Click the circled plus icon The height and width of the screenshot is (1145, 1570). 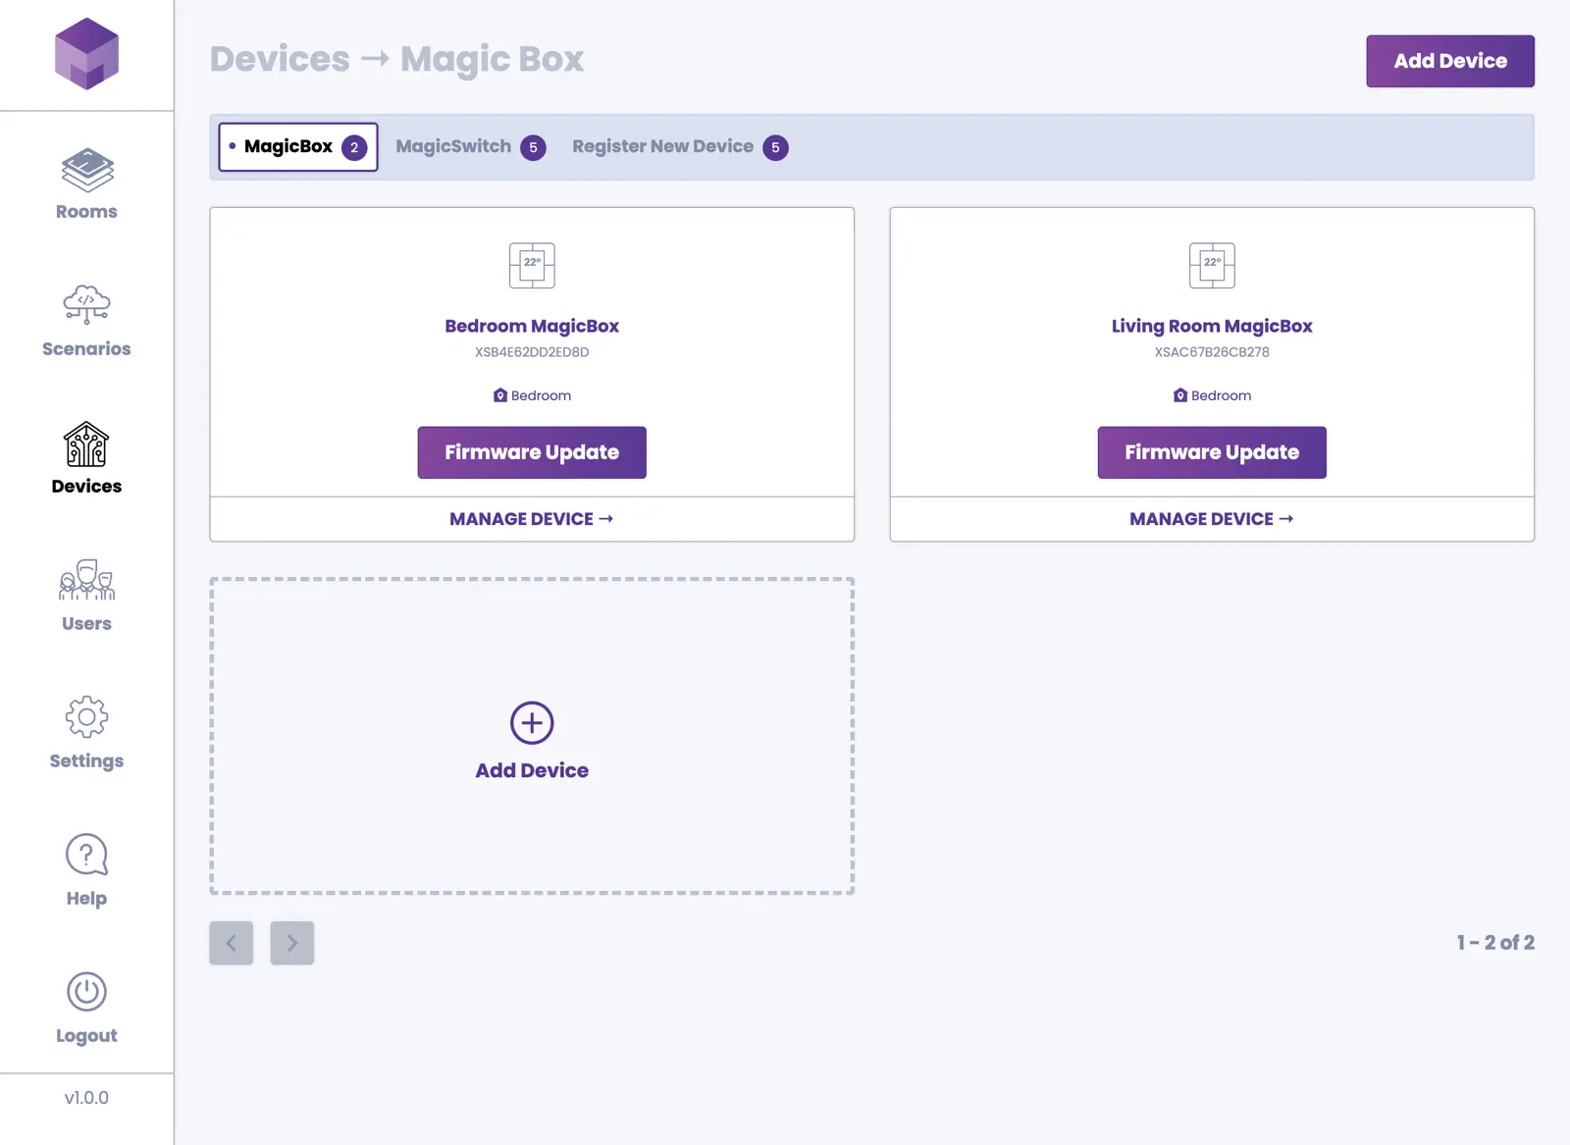pyautogui.click(x=532, y=723)
